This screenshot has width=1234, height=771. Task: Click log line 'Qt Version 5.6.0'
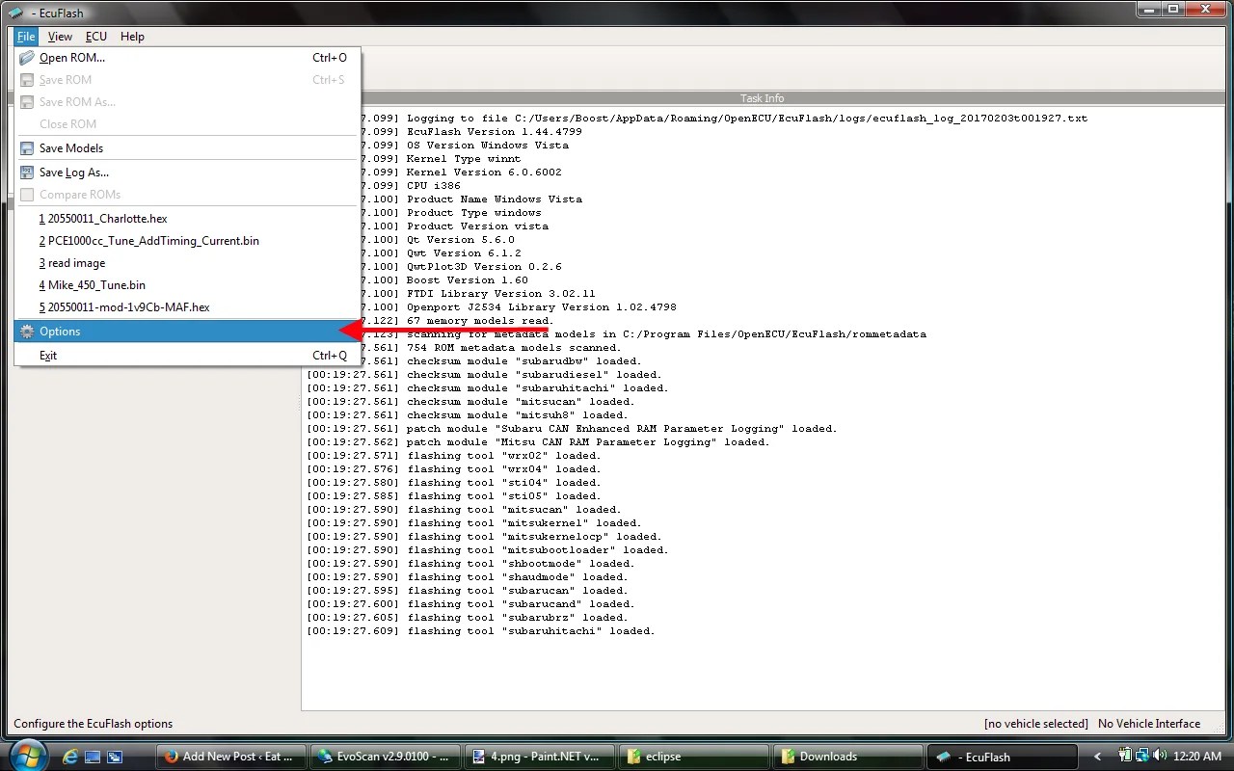(461, 240)
